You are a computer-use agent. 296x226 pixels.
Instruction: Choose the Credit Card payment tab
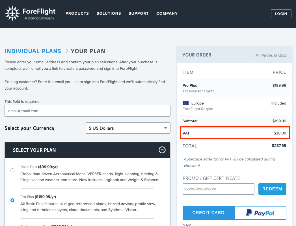tap(209, 213)
